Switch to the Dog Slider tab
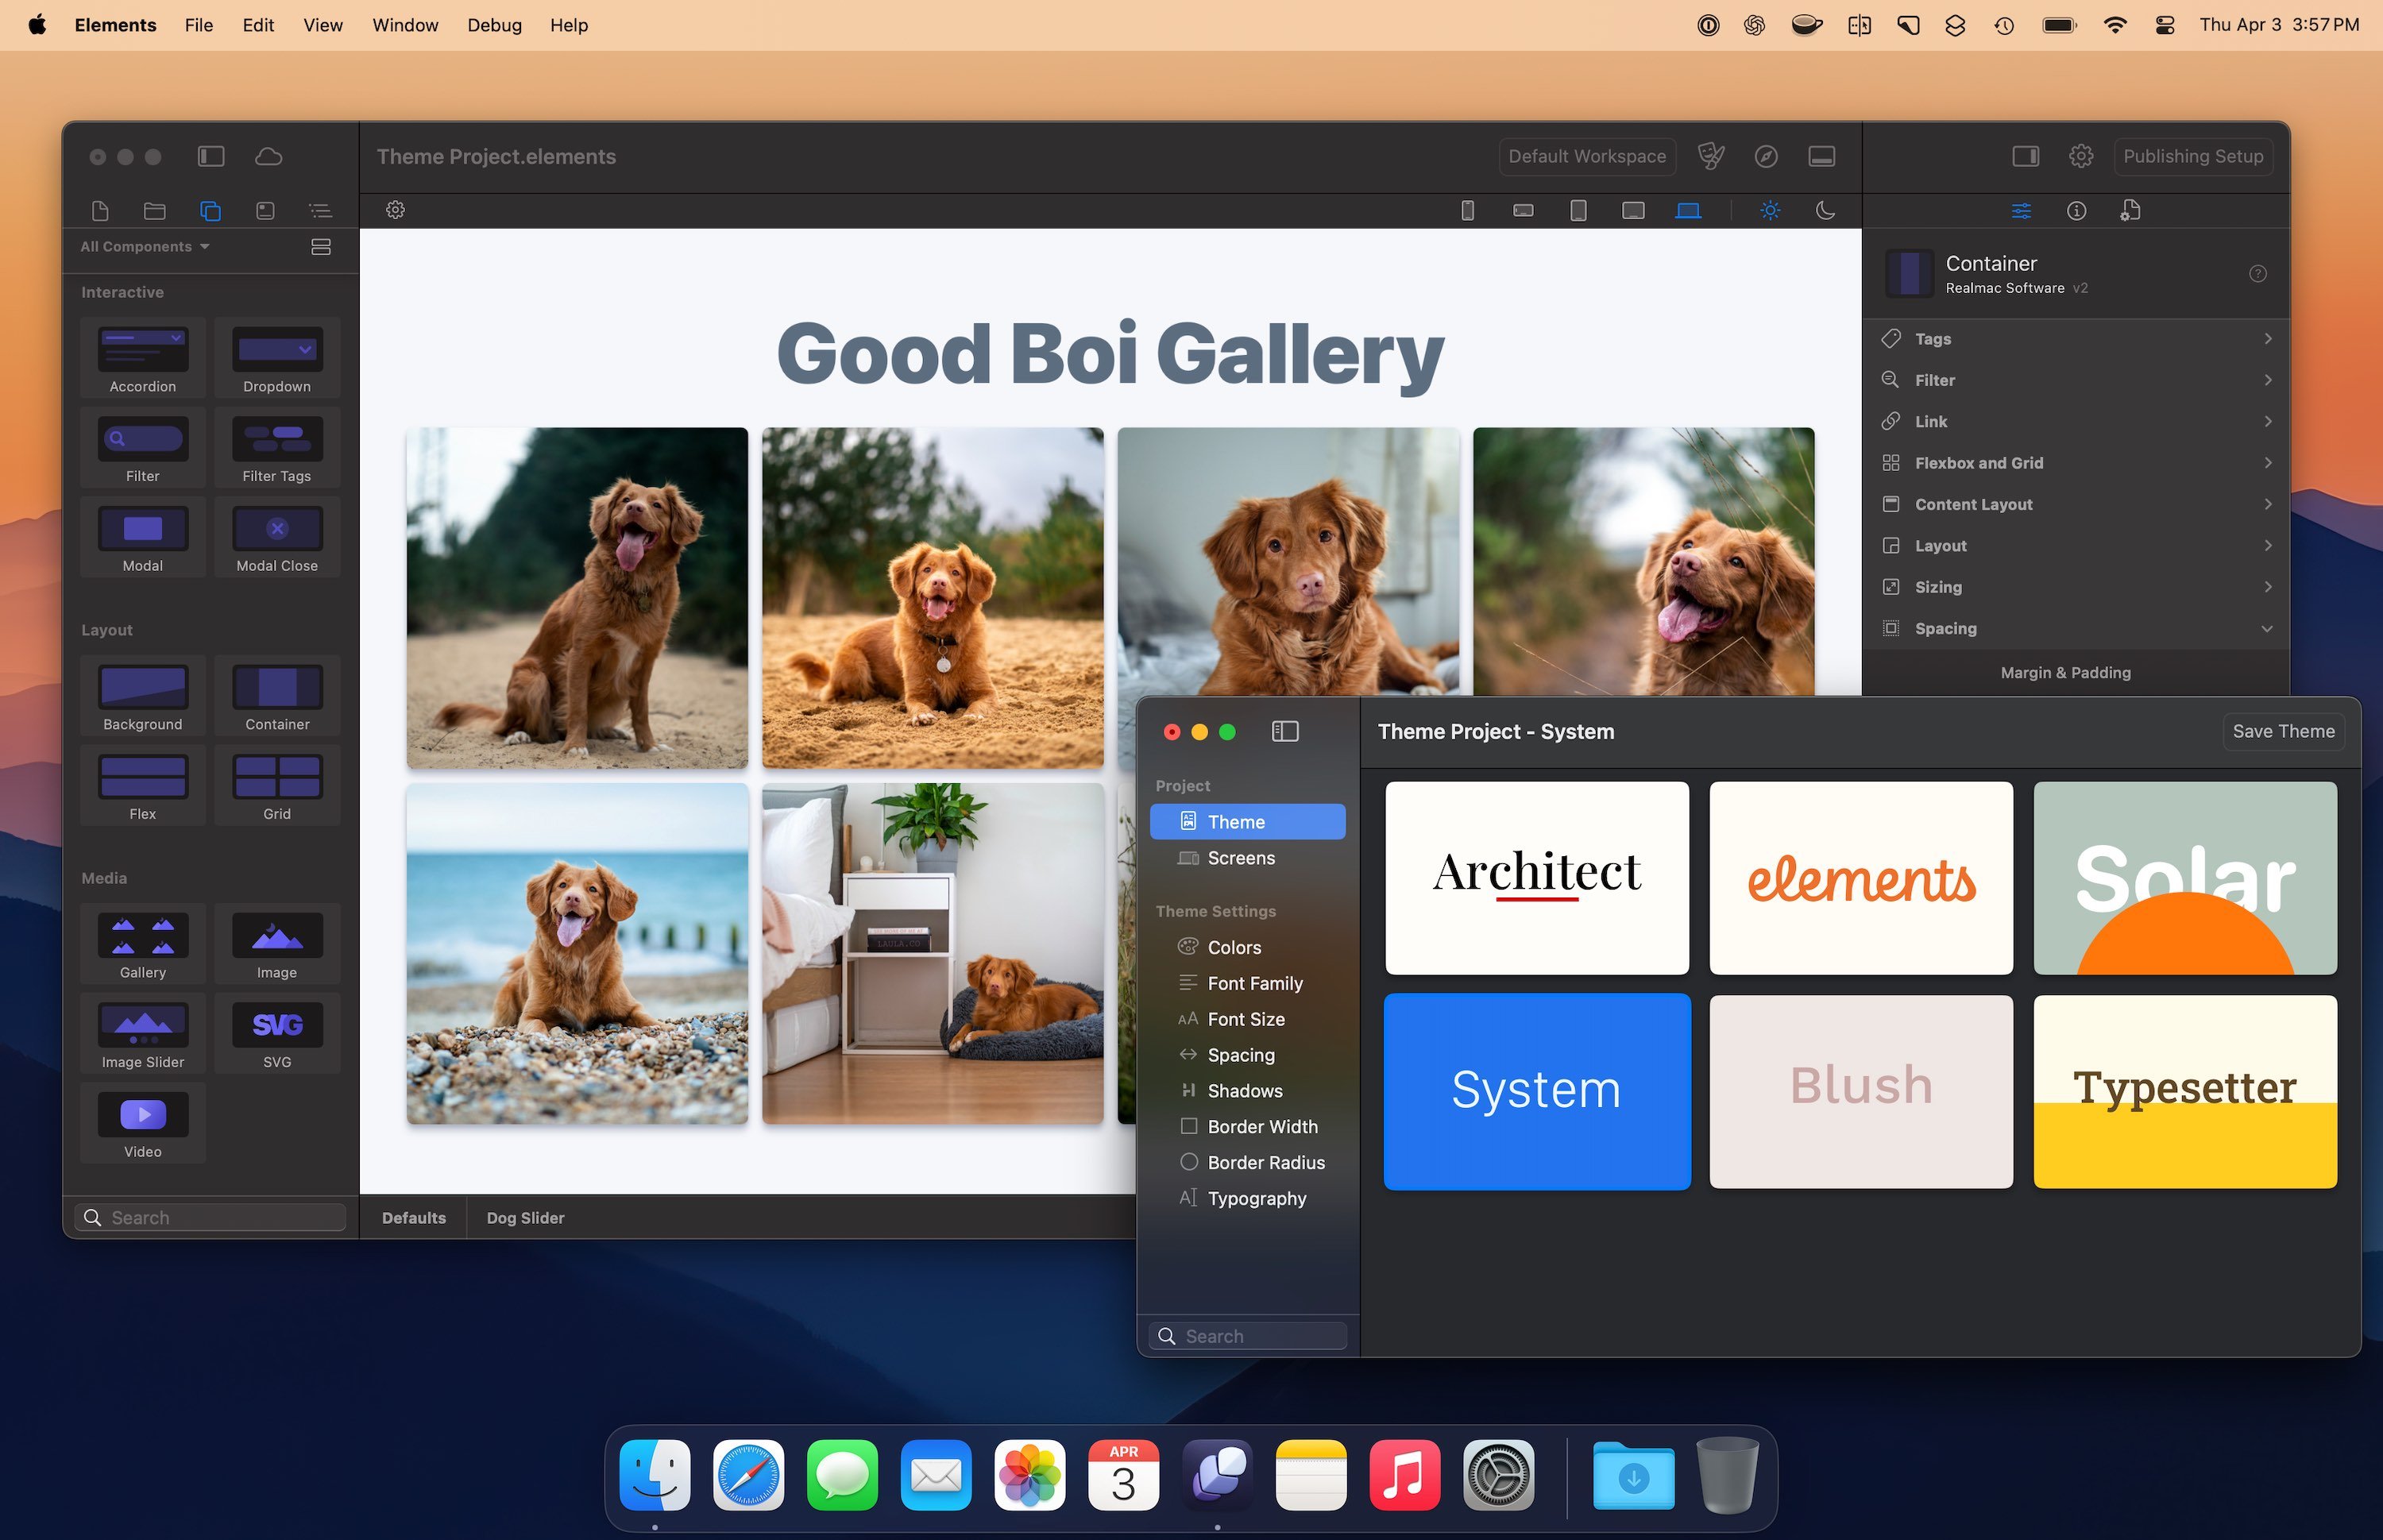This screenshot has height=1540, width=2383. (x=525, y=1218)
